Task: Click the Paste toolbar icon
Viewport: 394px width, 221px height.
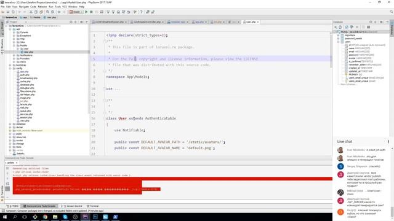Action: pyautogui.click(x=41, y=12)
